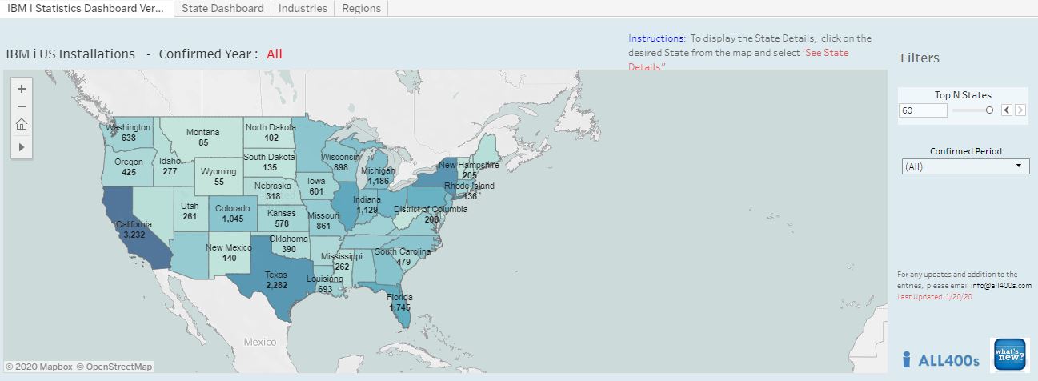
Task: Select Kansas on the map
Action: [x=282, y=218]
